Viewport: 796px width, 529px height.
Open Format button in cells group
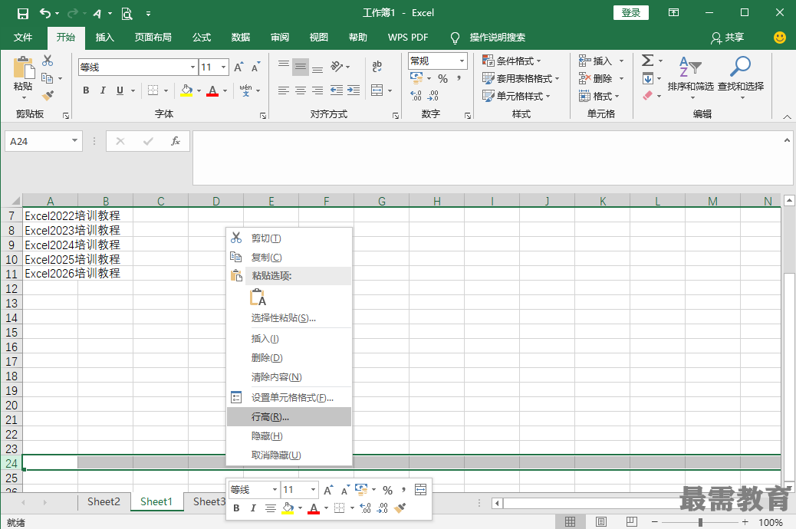[x=599, y=96]
